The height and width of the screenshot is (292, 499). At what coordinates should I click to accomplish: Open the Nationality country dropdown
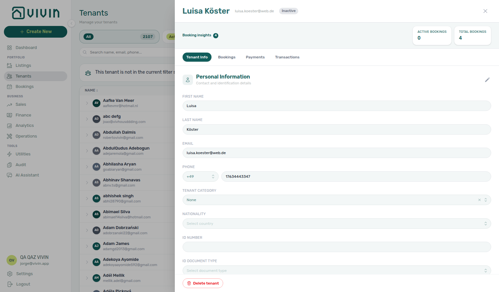coord(337,224)
